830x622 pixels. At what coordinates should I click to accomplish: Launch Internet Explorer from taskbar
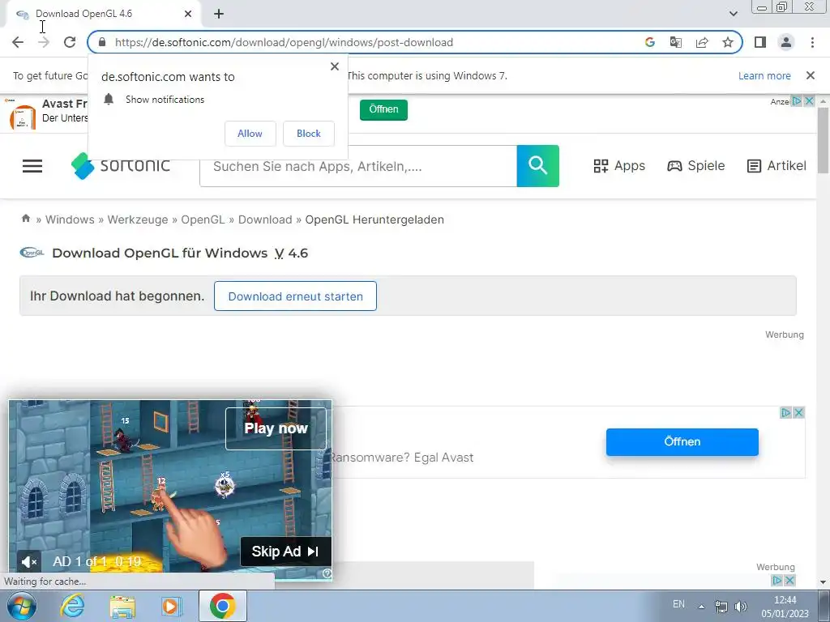pos(71,606)
